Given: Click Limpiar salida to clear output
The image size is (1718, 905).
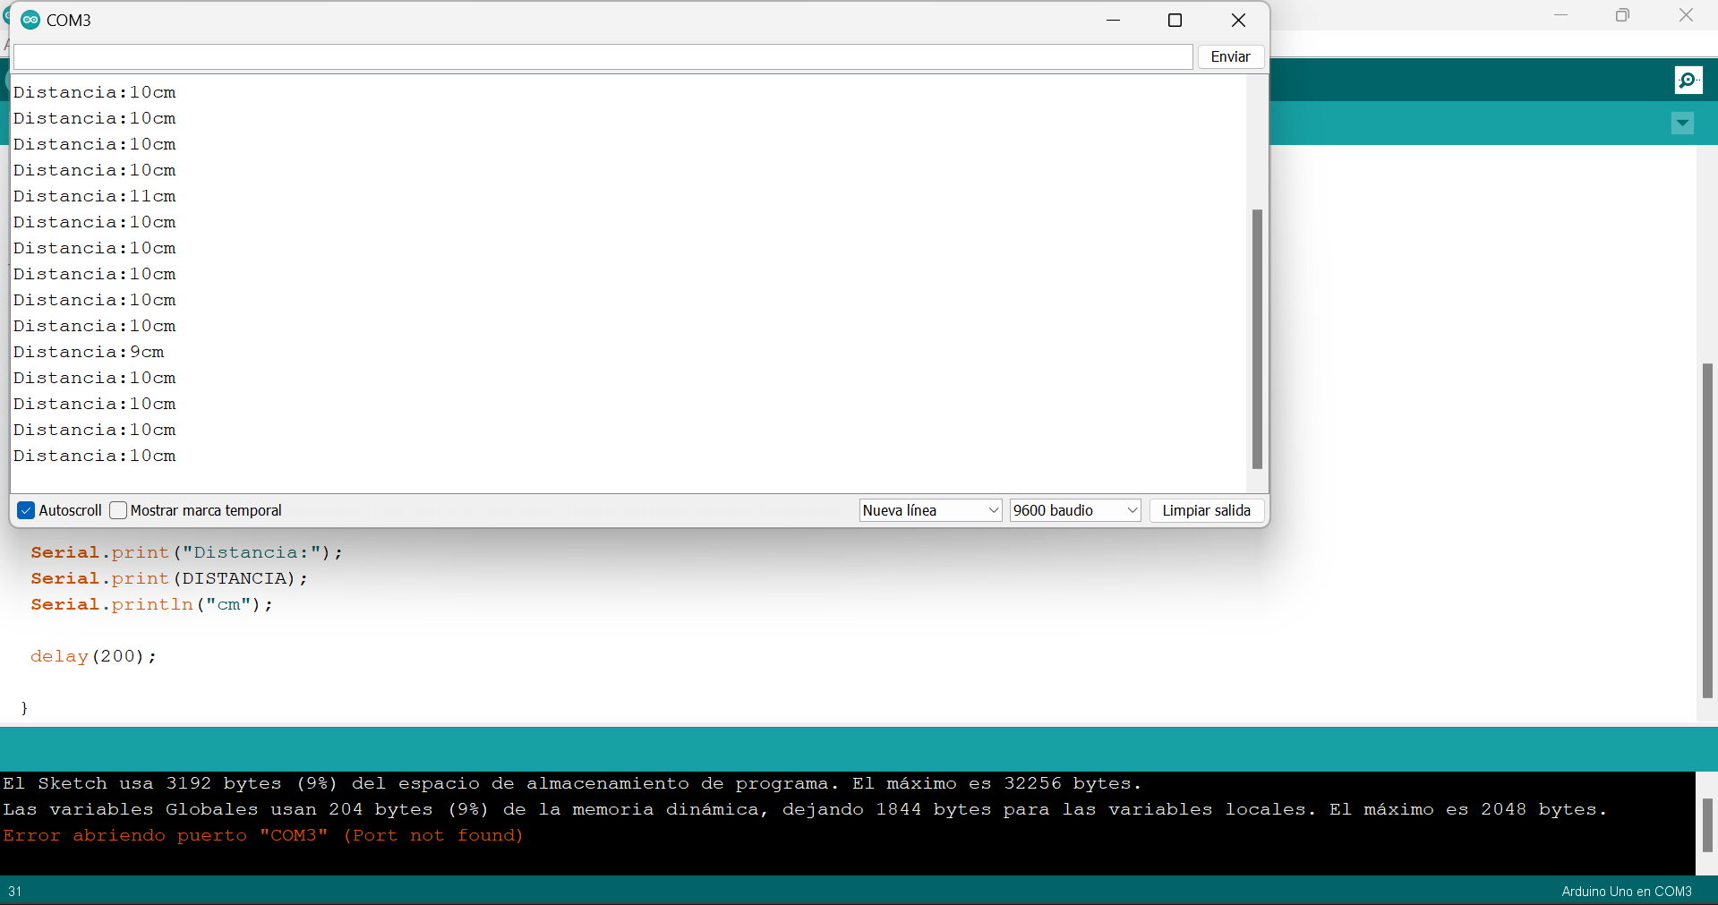Looking at the screenshot, I should (x=1206, y=510).
